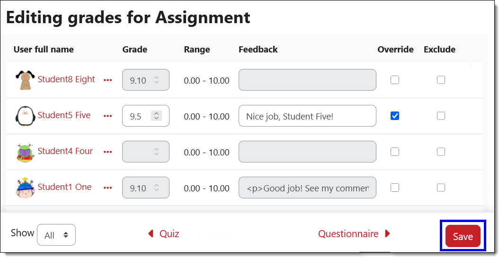
Task: Click the grade stepper for Student5 Five
Action: click(156, 116)
